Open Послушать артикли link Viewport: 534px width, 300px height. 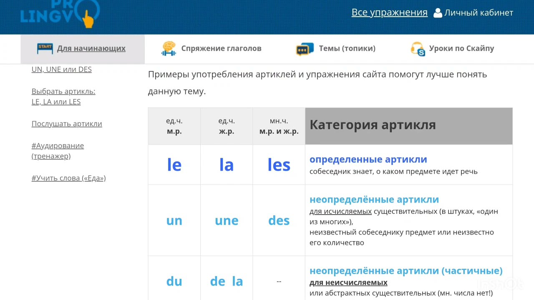(67, 124)
